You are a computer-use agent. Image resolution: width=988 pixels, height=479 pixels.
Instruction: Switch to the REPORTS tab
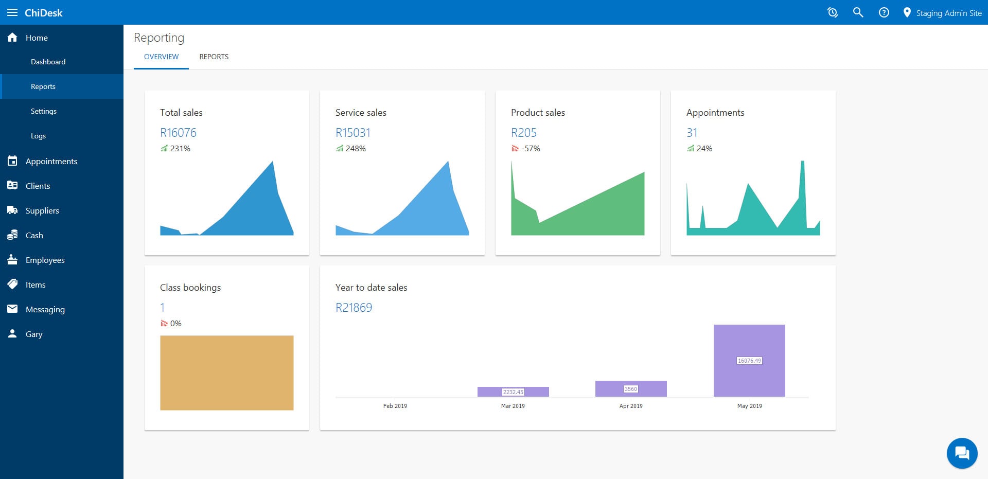[x=214, y=57]
